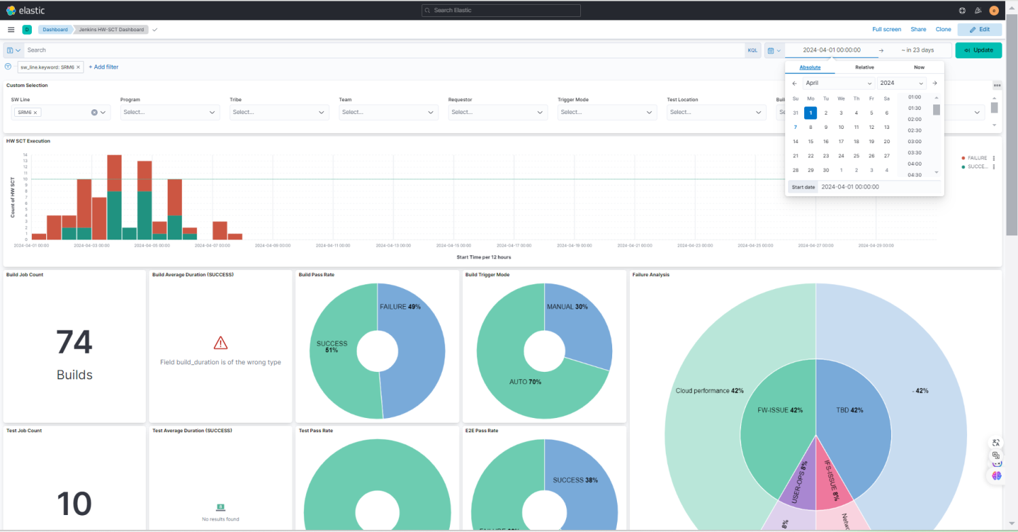Viewport: 1018px width, 532px height.
Task: Click the Full screen link
Action: (886, 30)
